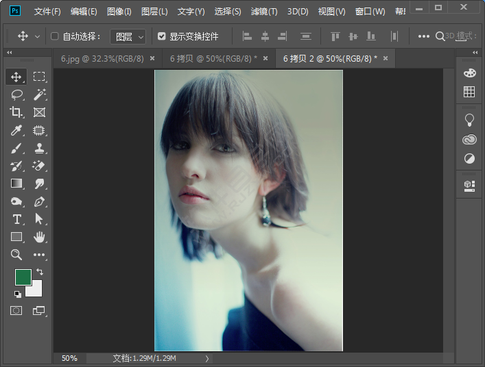Click the green foreground color swatch

pos(23,277)
